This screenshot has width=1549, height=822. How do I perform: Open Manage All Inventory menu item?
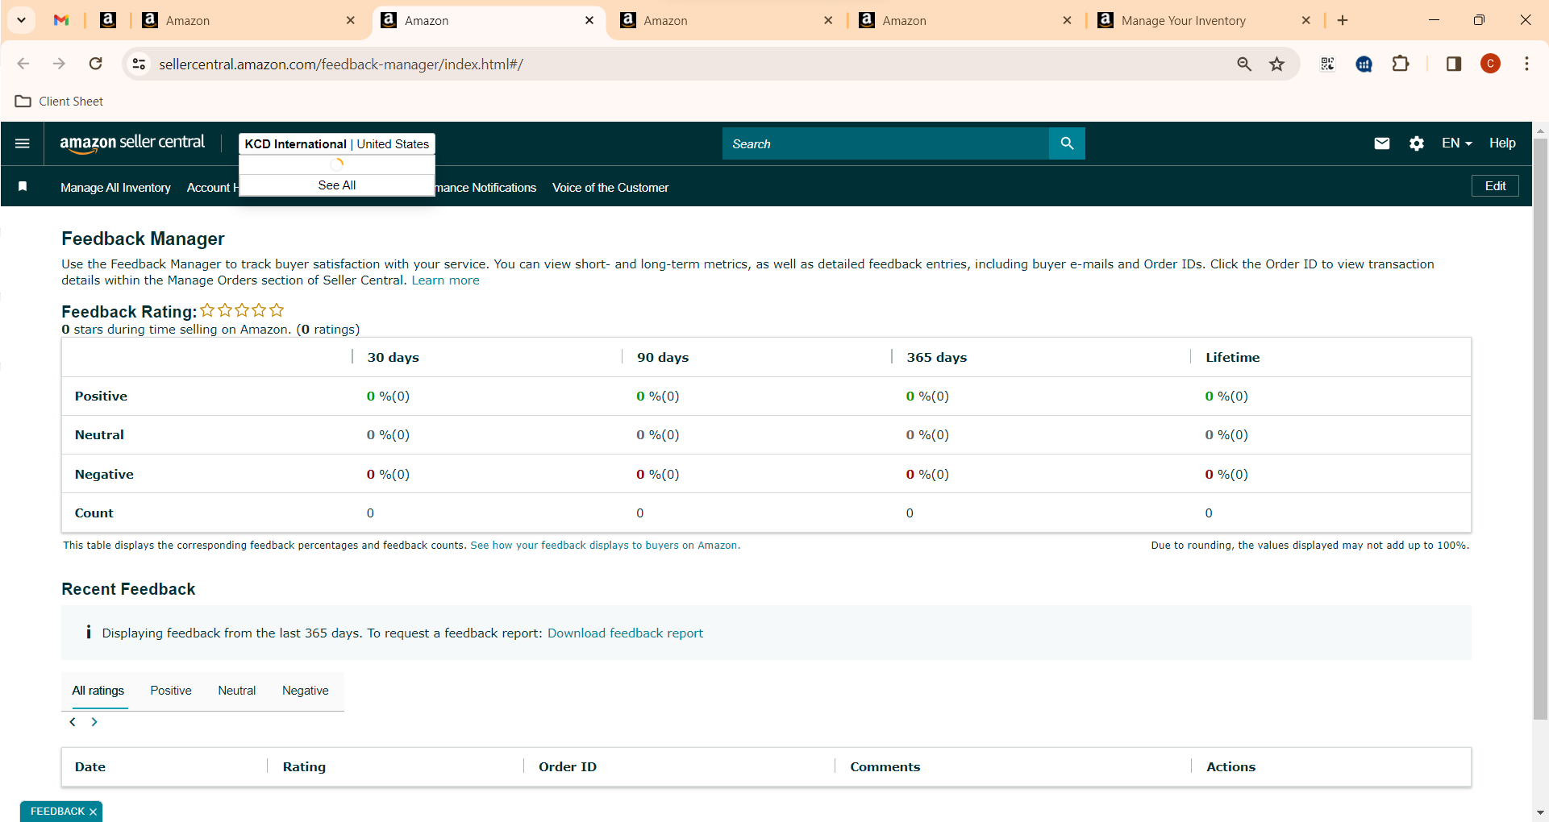pyautogui.click(x=115, y=188)
